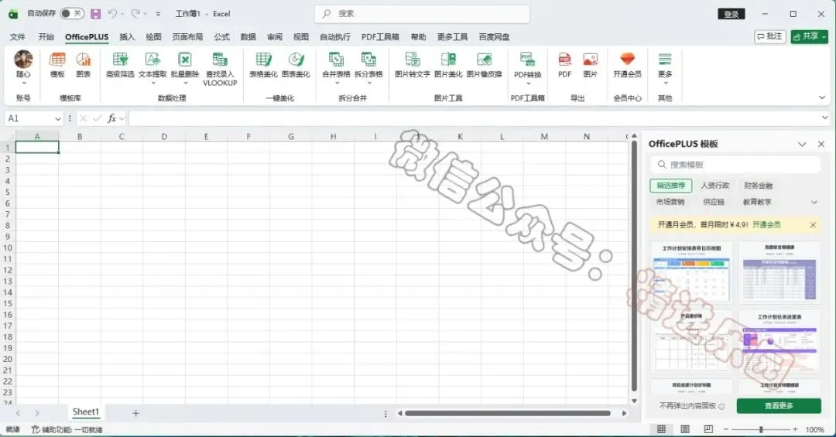Click the zoom slider handle

pyautogui.click(x=762, y=429)
